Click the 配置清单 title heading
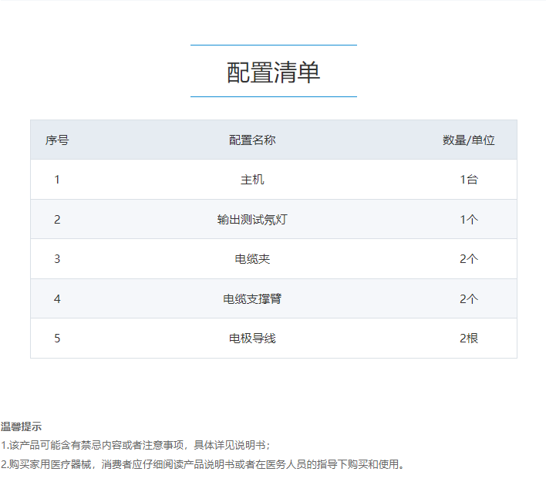The width and height of the screenshot is (546, 492). (x=273, y=72)
